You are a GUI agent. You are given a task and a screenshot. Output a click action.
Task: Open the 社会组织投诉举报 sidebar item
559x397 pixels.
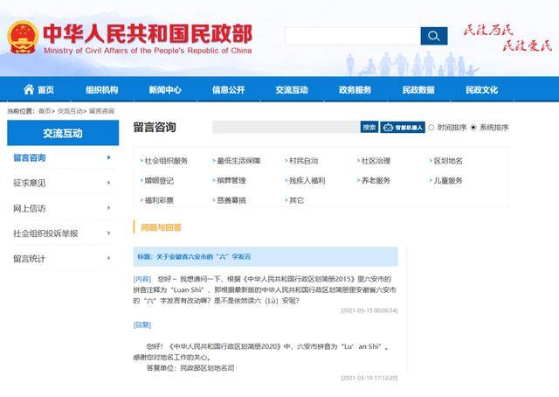[x=45, y=233]
